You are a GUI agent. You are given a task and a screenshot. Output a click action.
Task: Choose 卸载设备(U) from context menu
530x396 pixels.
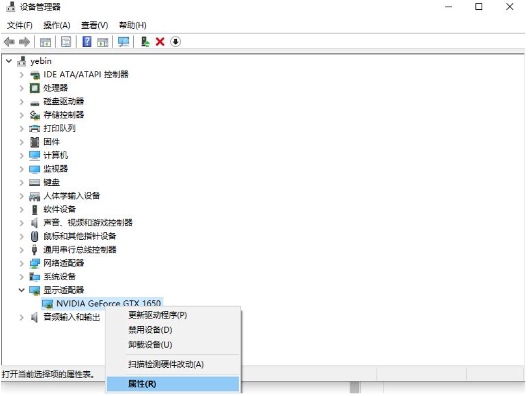tap(173, 345)
